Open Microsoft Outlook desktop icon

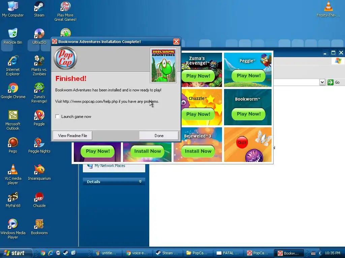(x=13, y=120)
